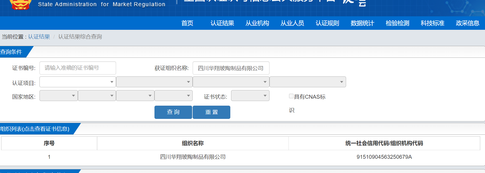This screenshot has height=173, width=485.
Task: Open the 认证规则 menu
Action: point(327,23)
